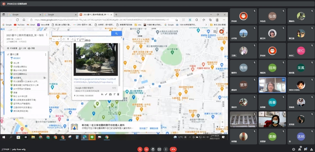315x152 pixels.
Task: Go to browser home page
Action: 24,20
